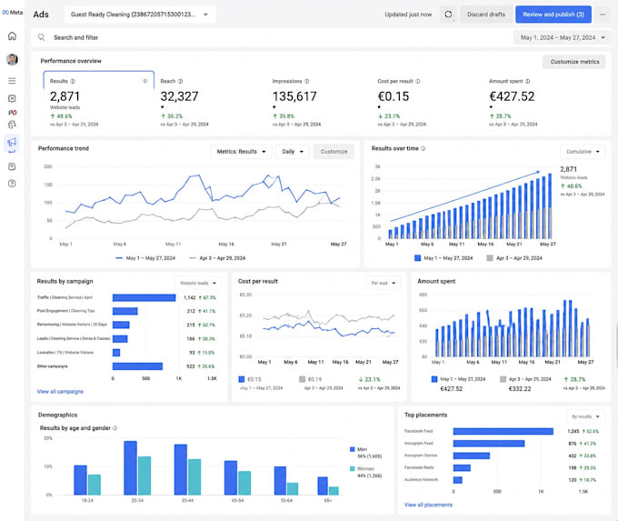Click the sidebar icon just above the help icon
This screenshot has width=618, height=521.
pos(12,166)
